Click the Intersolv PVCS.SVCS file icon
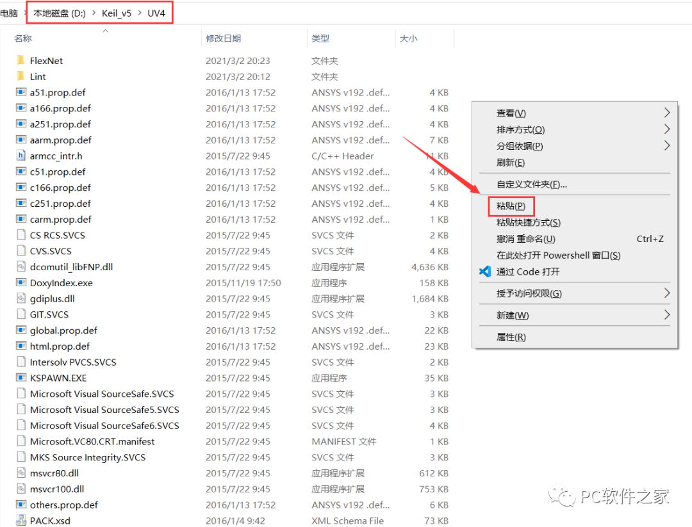This screenshot has height=527, width=692. 21,362
